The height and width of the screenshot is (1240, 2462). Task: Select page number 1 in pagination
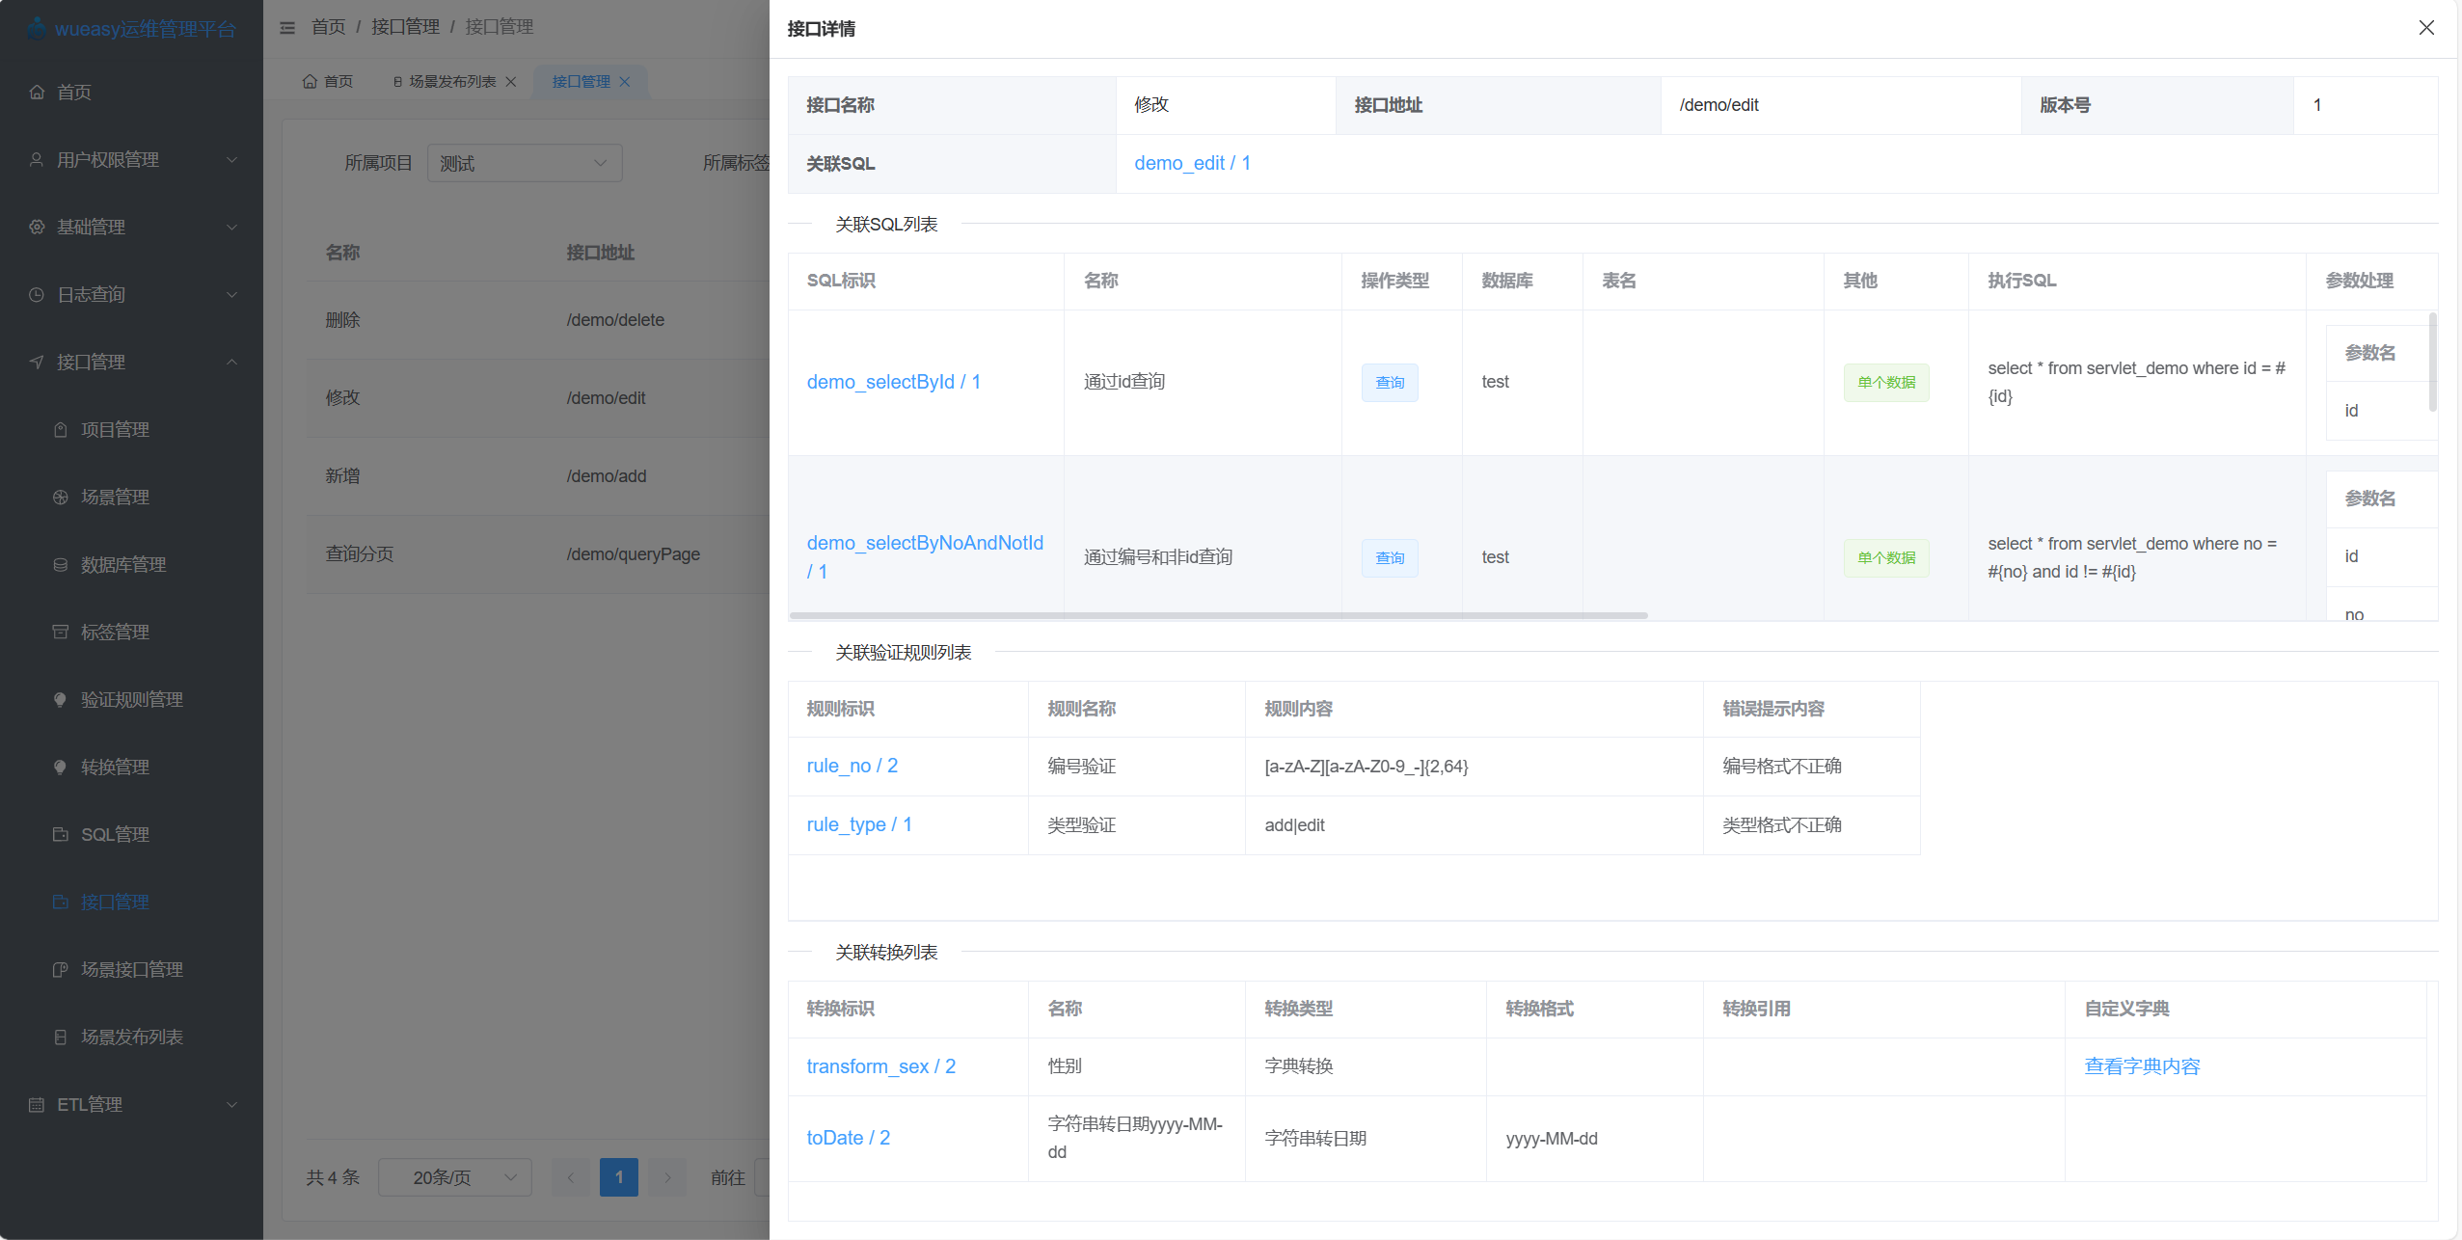click(x=619, y=1177)
